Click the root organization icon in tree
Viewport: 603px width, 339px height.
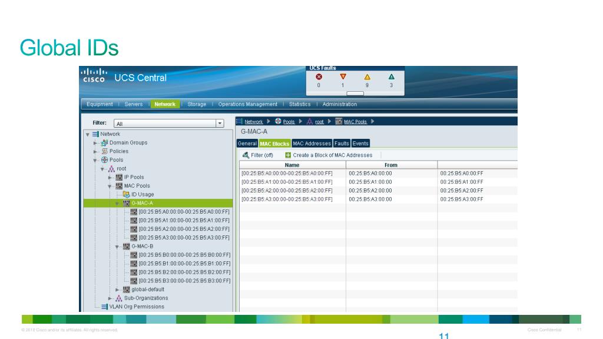[x=111, y=169]
